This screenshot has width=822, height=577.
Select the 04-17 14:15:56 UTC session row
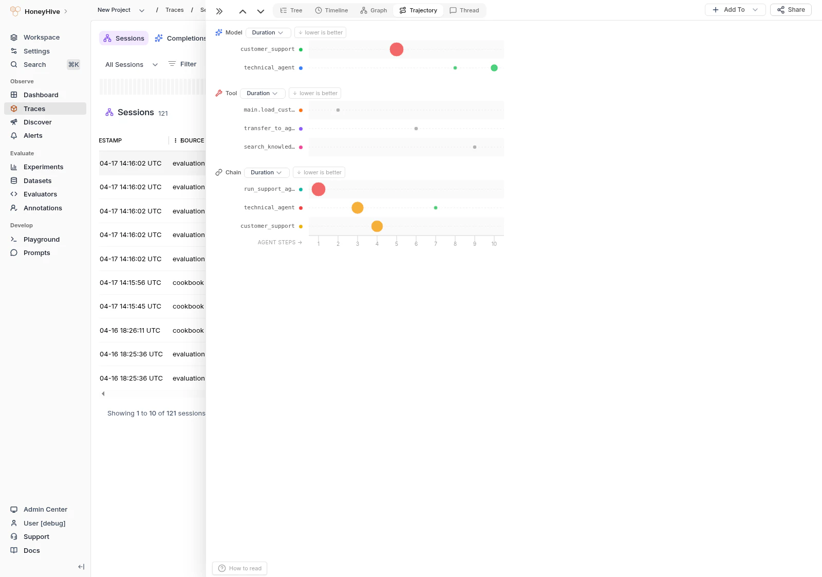click(x=152, y=282)
